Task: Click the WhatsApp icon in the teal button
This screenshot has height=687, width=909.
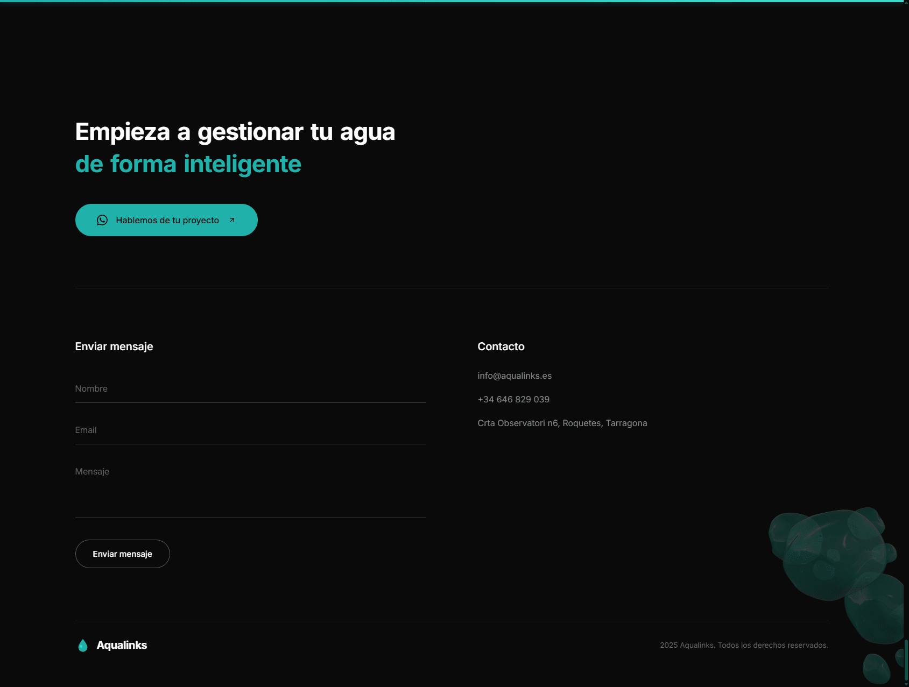Action: pyautogui.click(x=102, y=220)
